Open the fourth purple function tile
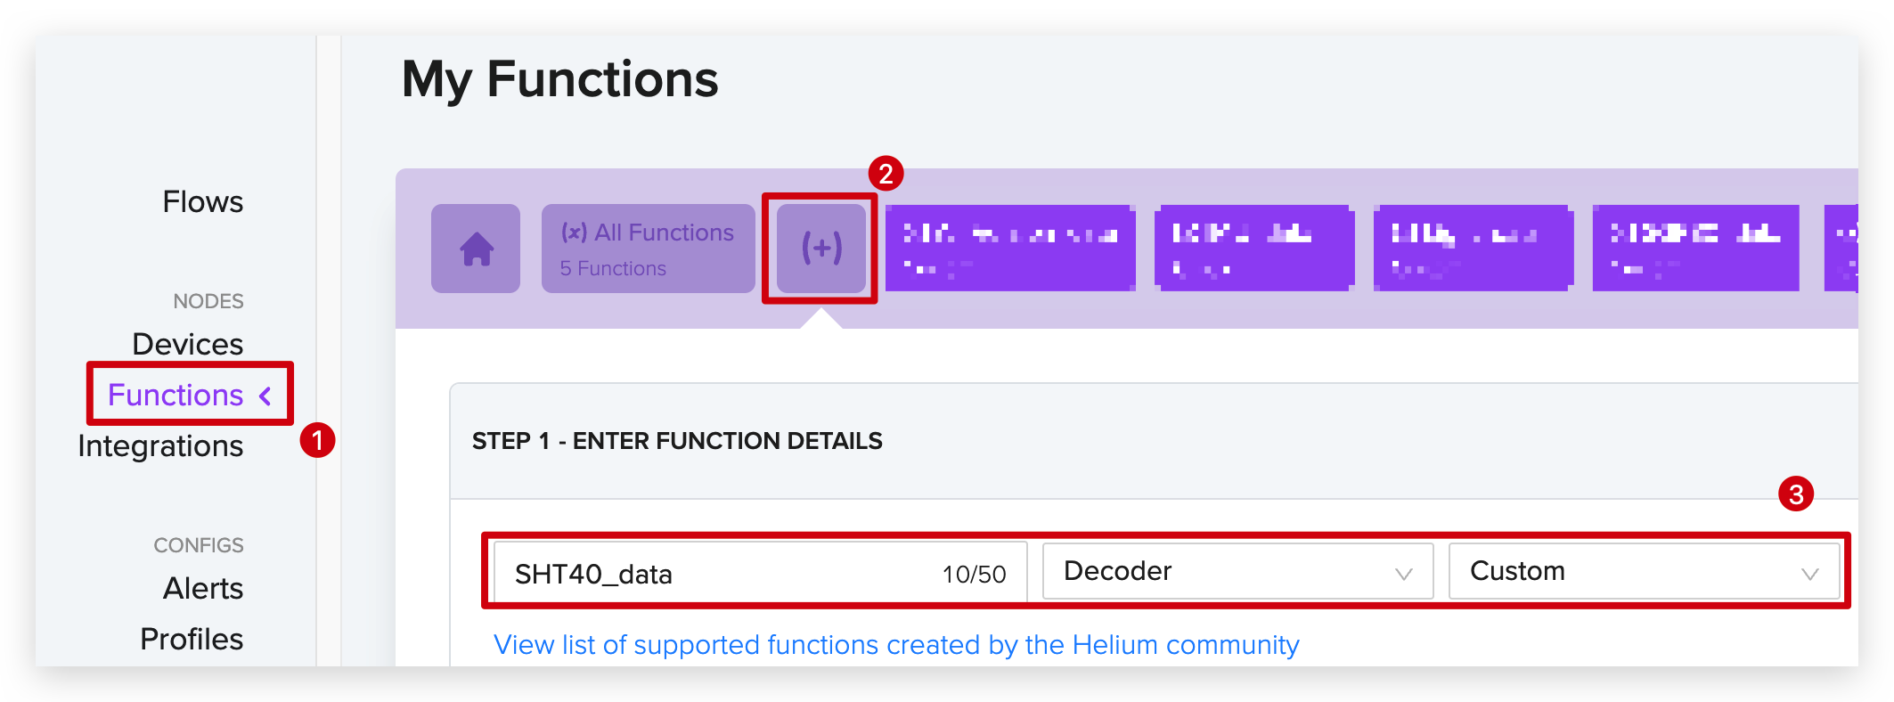 pyautogui.click(x=1695, y=249)
